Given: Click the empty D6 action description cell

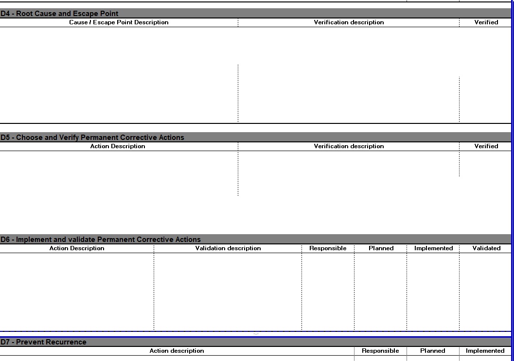Looking at the screenshot, I should point(77,292).
